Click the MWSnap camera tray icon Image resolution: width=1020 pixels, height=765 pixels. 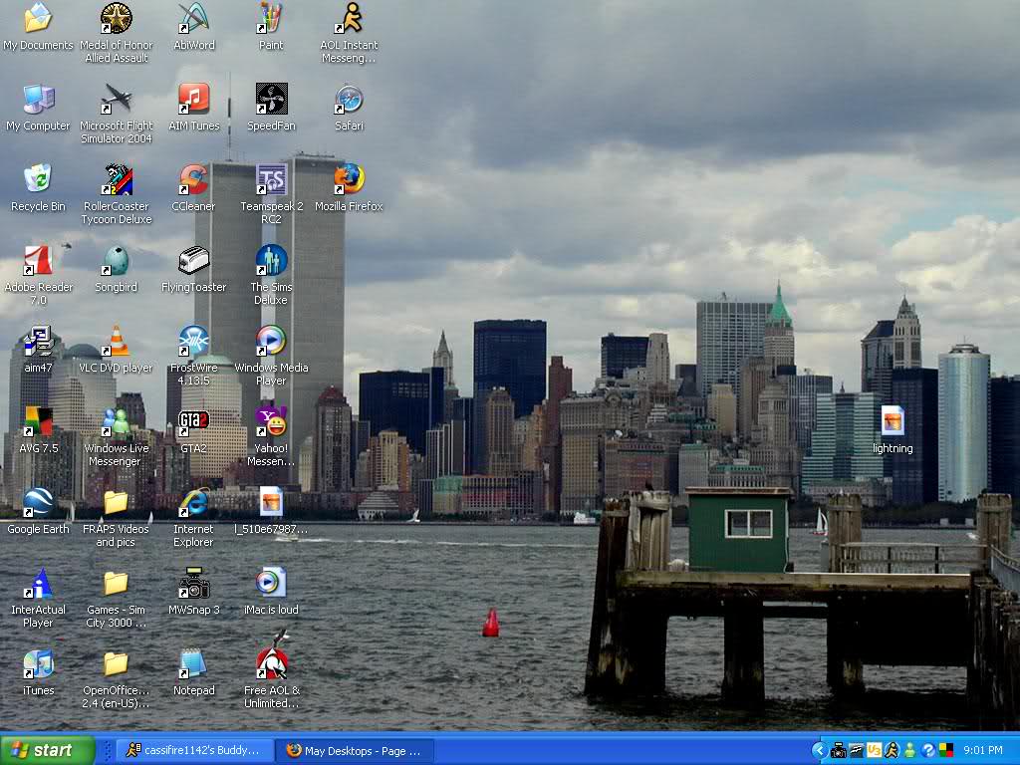point(839,751)
